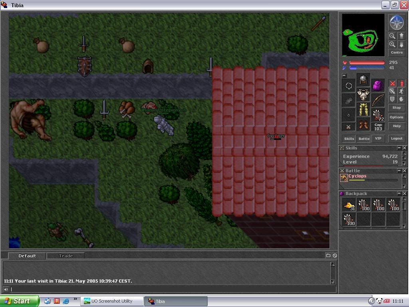Screen dimensions: 409x307
Task: Click the golden legs equipment slot
Action: (363, 110)
